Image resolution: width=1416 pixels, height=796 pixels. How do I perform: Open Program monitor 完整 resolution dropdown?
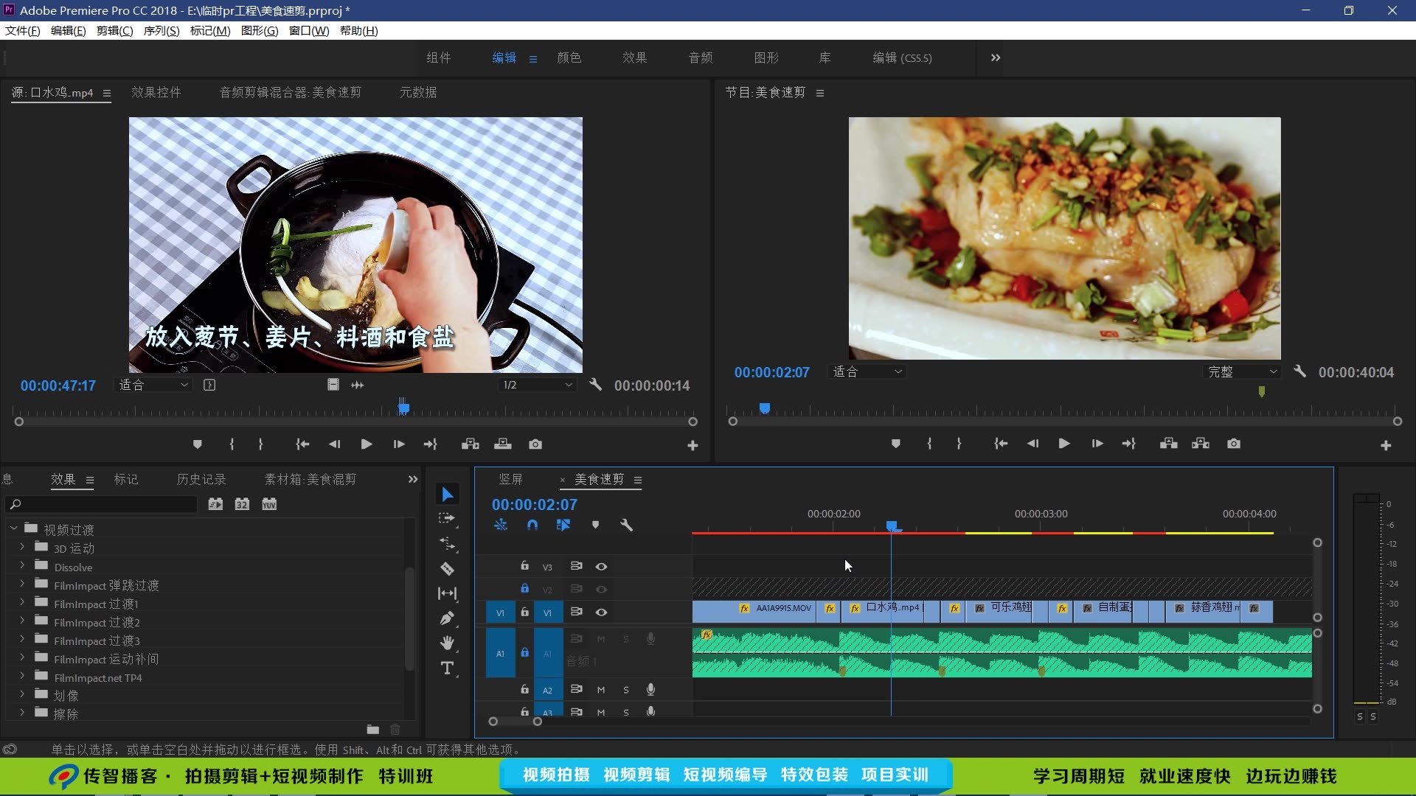point(1242,372)
